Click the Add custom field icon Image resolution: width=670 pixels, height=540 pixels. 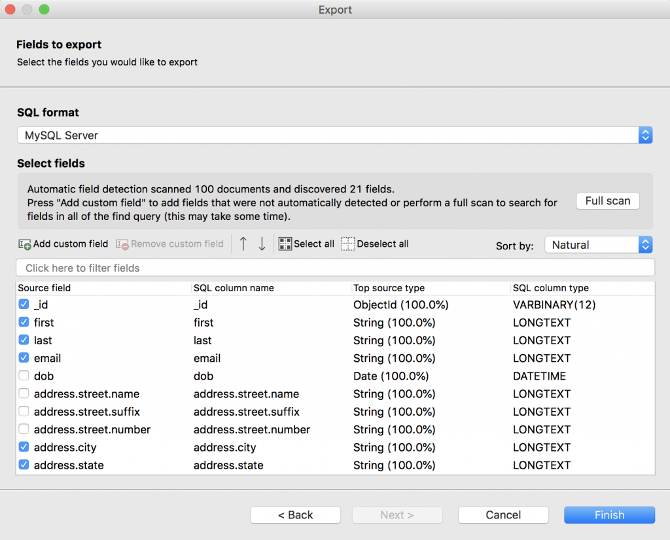point(25,244)
